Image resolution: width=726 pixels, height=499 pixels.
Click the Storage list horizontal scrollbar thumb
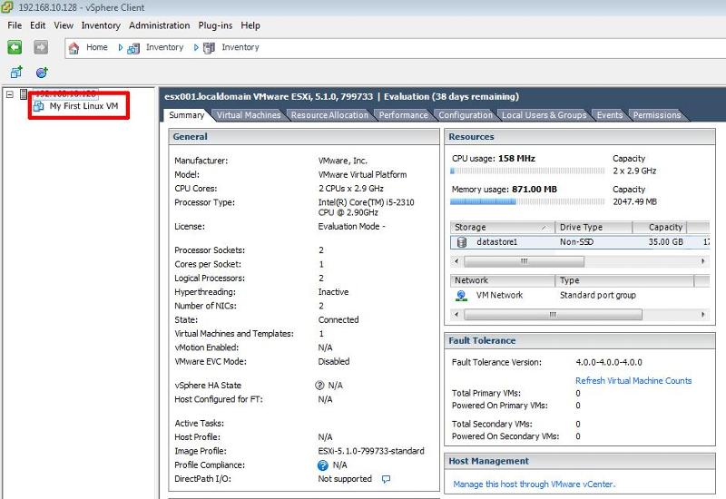click(x=524, y=261)
